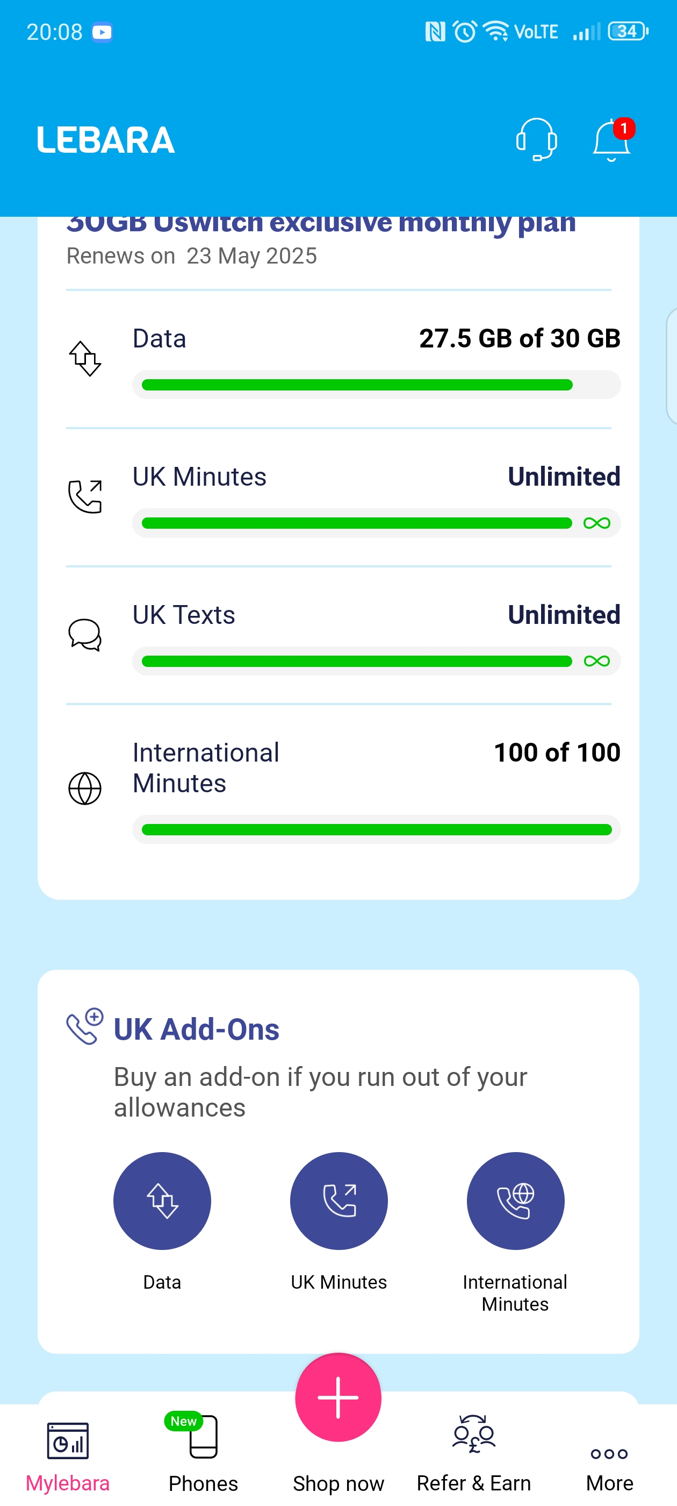Open the Refer & Earn tab

(474, 1456)
